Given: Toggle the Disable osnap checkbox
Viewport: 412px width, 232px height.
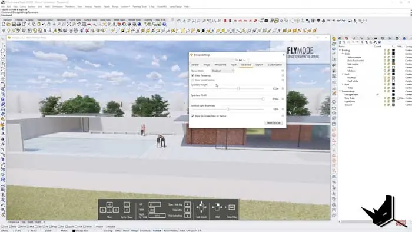Looking at the screenshot, I should 107,227.
